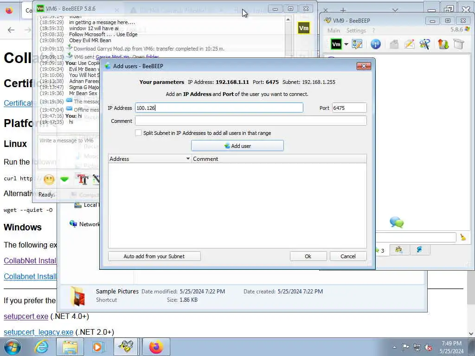Viewport: 475px width, 356px height.
Task: Click the Firefox back arrow button
Action: click(x=11, y=30)
